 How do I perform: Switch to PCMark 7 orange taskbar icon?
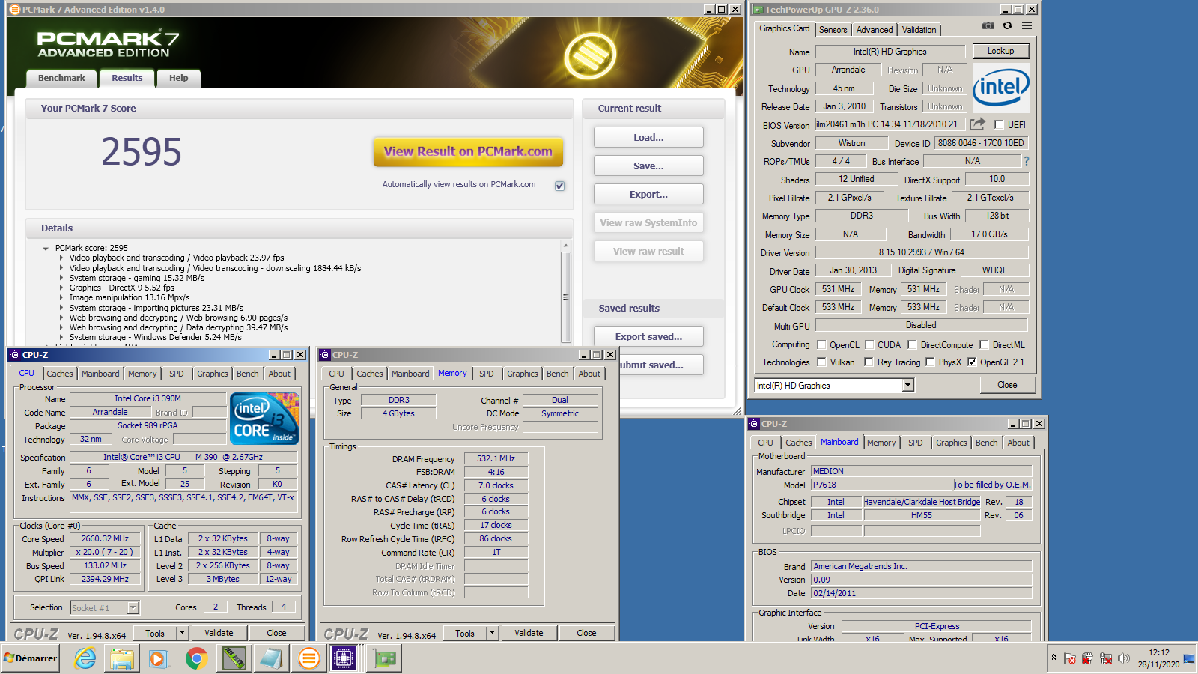pyautogui.click(x=308, y=658)
